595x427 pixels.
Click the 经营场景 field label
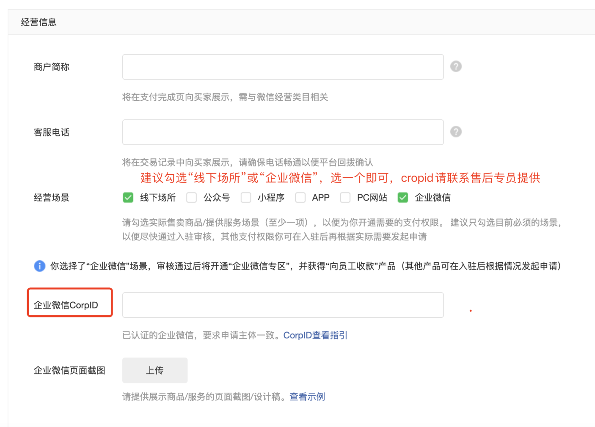coord(52,198)
